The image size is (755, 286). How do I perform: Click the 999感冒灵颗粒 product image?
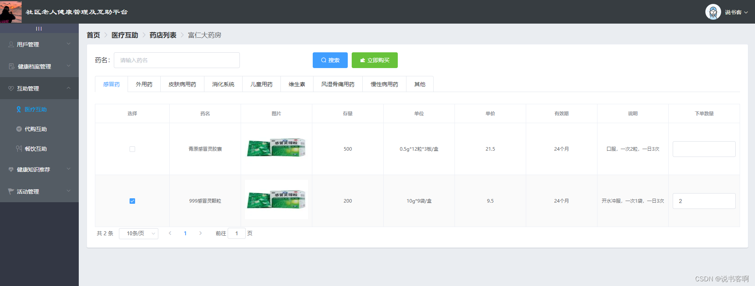tap(276, 199)
